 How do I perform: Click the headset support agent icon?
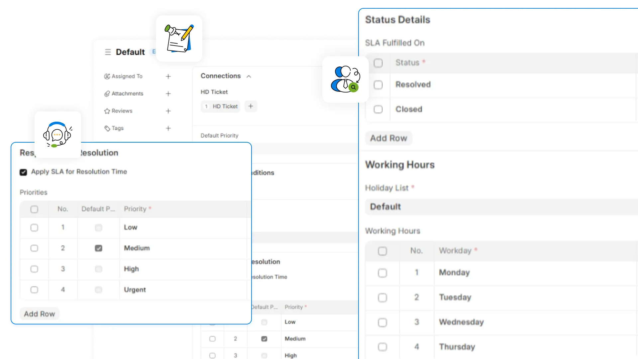pyautogui.click(x=58, y=135)
